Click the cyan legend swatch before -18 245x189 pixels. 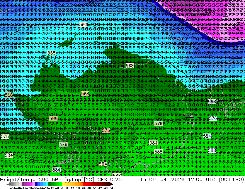coord(47,184)
